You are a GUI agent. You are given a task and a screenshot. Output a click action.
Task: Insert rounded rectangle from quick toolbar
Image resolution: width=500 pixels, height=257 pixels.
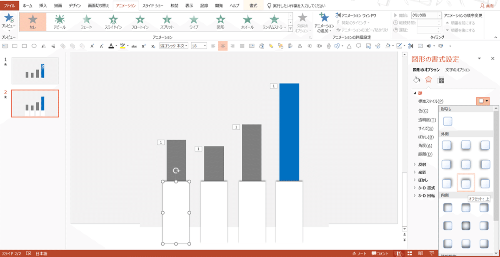[x=25, y=46]
